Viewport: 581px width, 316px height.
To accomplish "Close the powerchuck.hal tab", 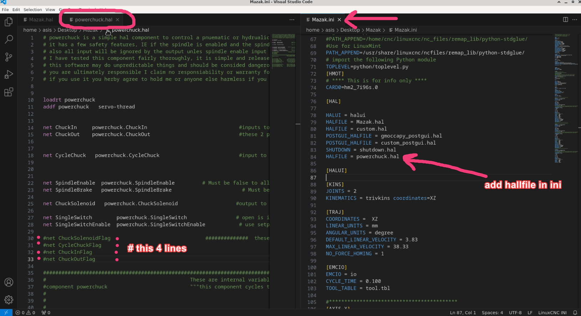I will (117, 20).
